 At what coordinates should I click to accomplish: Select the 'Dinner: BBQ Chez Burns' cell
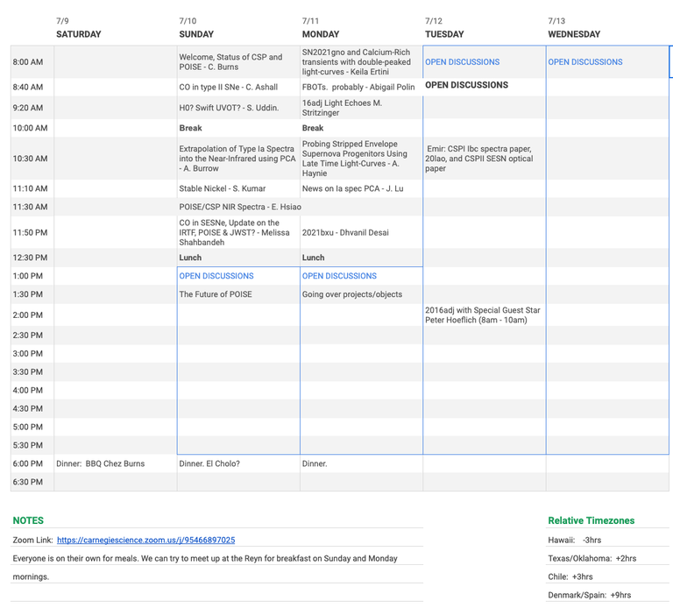coord(101,463)
